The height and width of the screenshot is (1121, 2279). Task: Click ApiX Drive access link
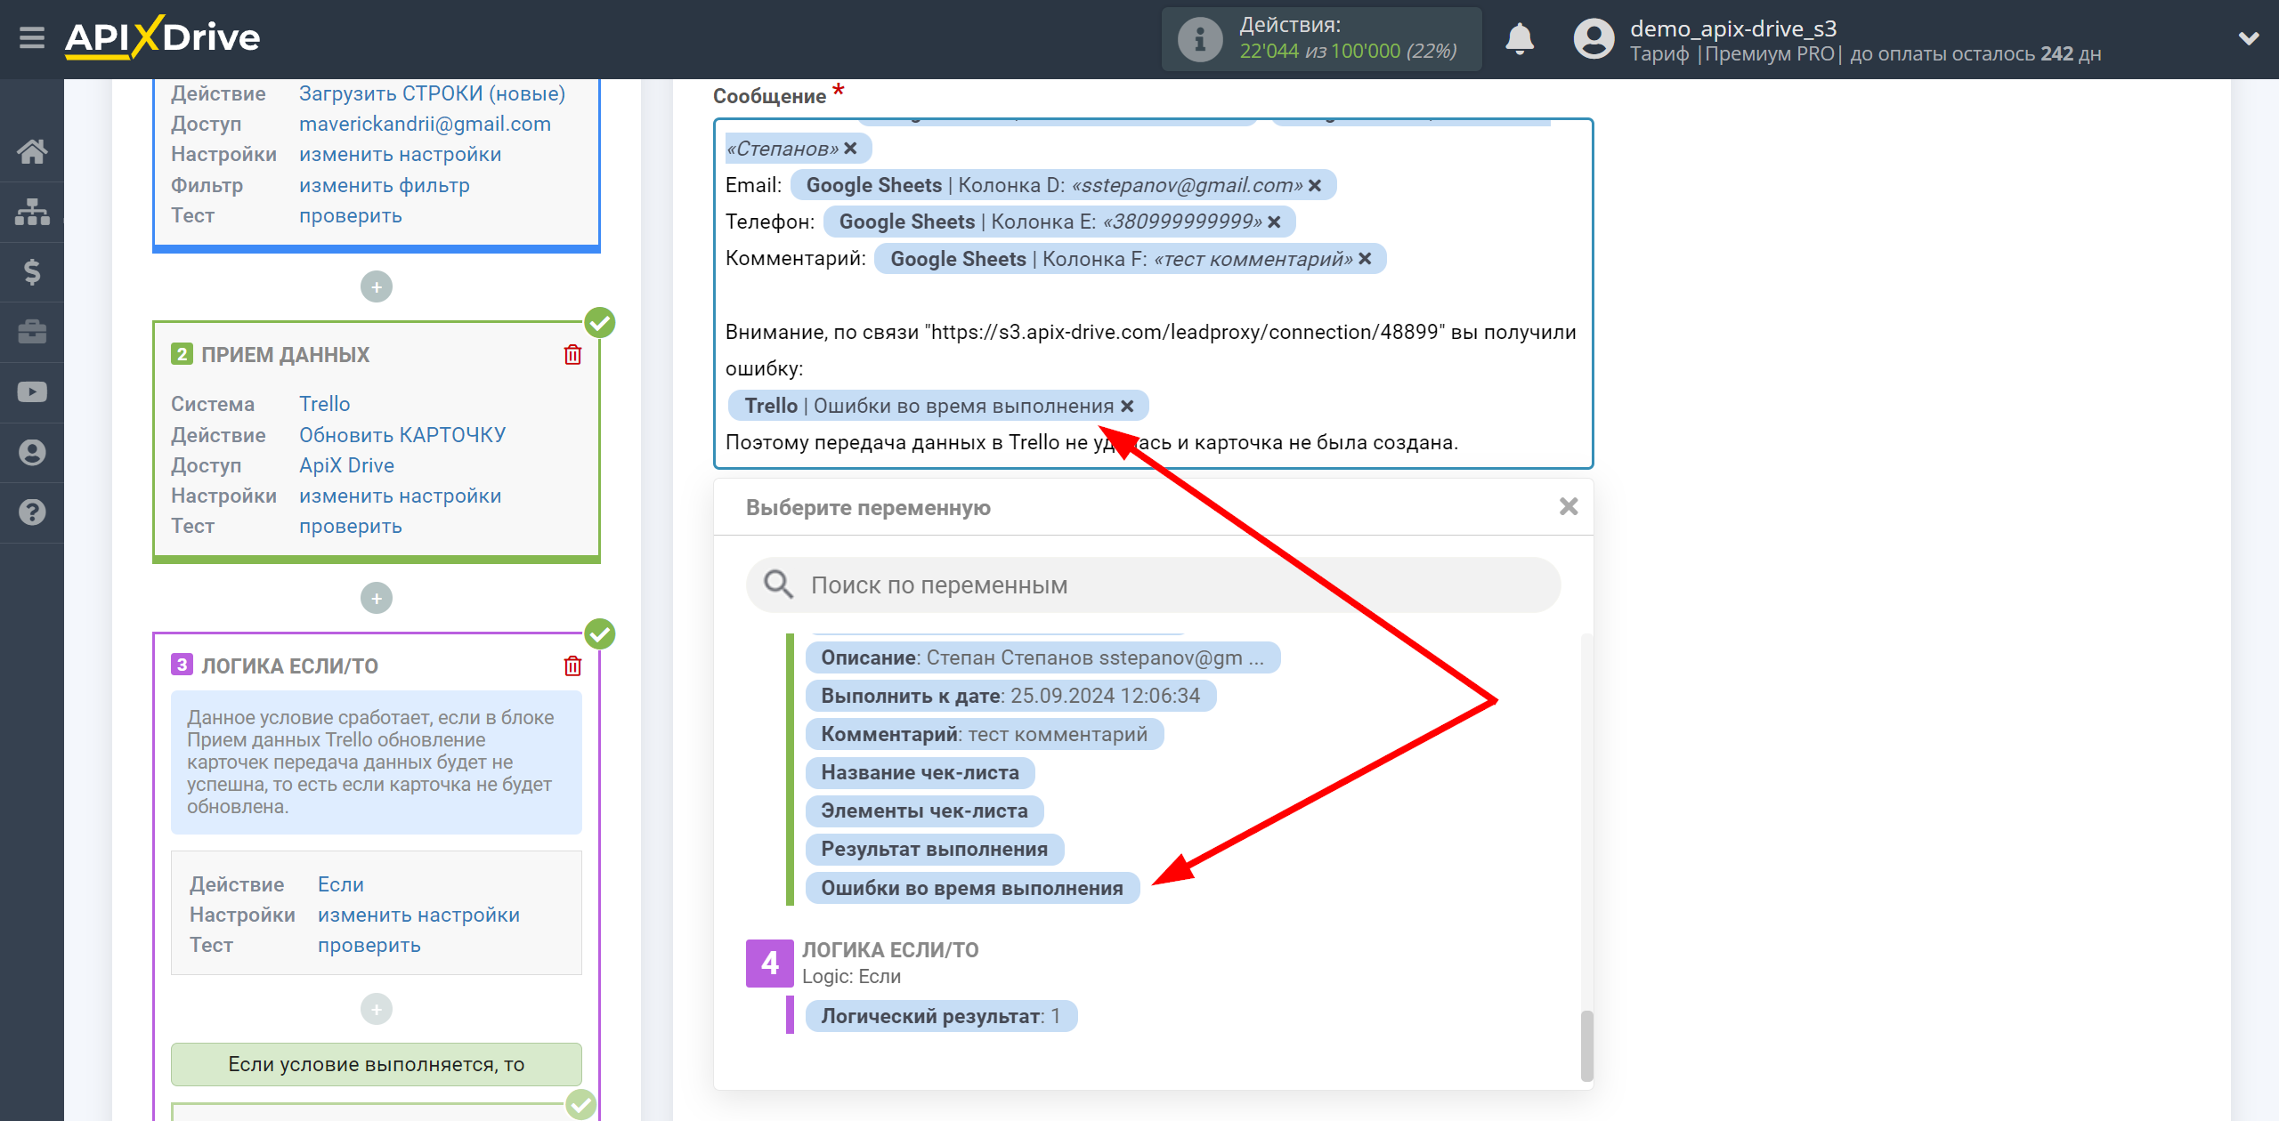coord(346,465)
